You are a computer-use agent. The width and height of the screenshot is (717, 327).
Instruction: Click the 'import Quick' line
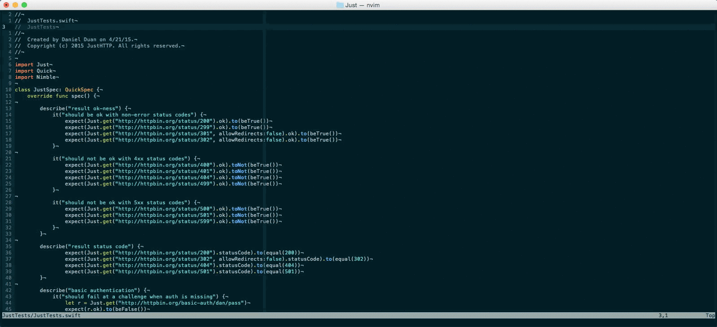pos(35,71)
